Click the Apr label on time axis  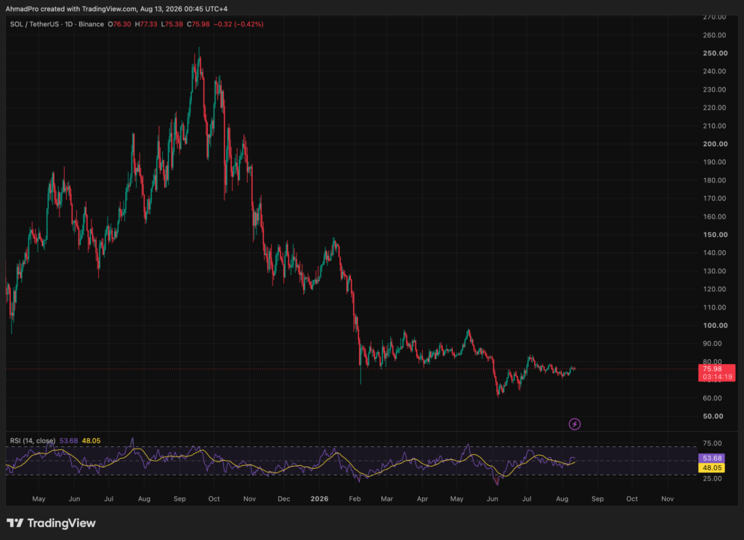point(422,499)
